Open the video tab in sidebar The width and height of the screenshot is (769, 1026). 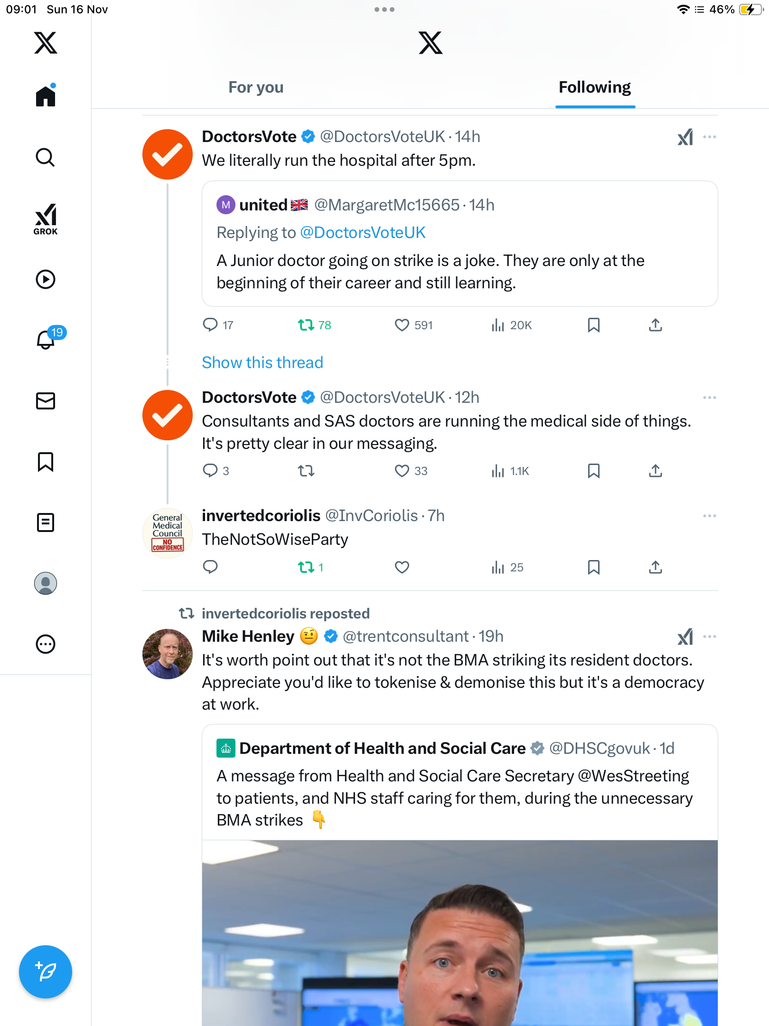pos(46,279)
